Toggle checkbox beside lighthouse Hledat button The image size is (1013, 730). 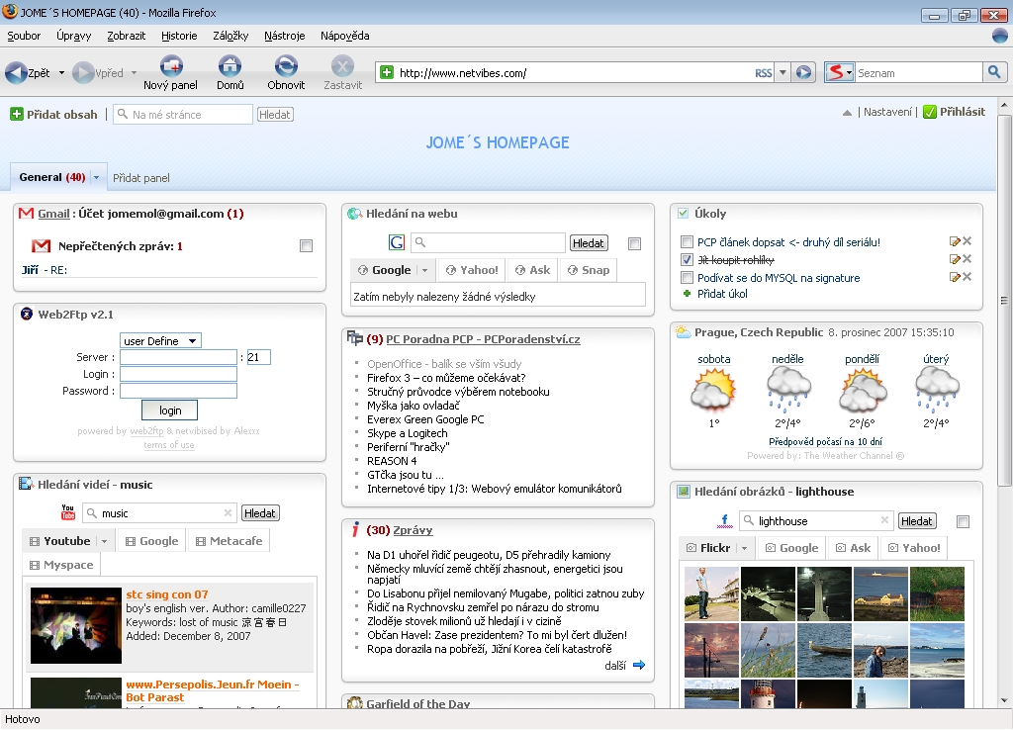click(x=963, y=521)
